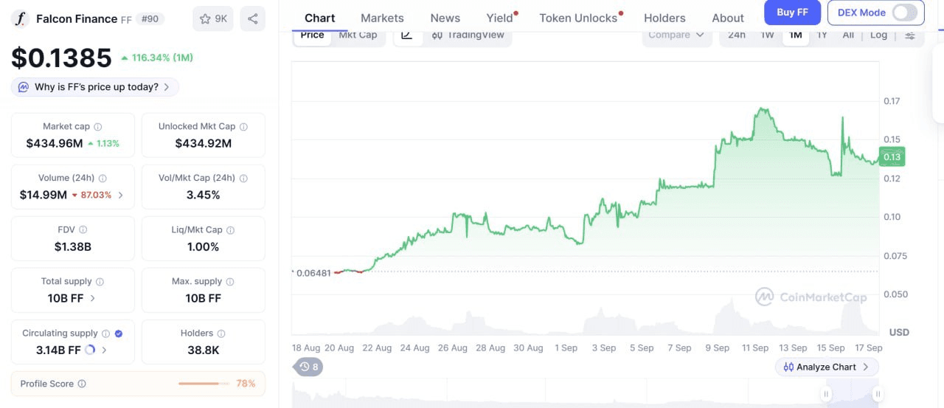The height and width of the screenshot is (408, 944).
Task: Toggle Log scale on chart
Action: click(x=878, y=35)
